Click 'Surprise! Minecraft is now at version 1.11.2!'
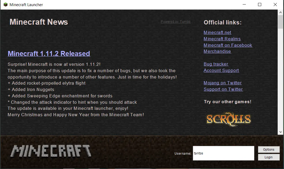 [x=54, y=64]
